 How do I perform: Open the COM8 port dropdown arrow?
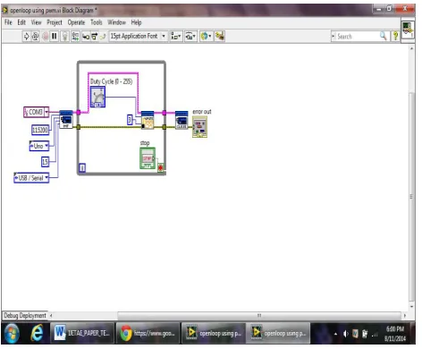tap(46, 112)
